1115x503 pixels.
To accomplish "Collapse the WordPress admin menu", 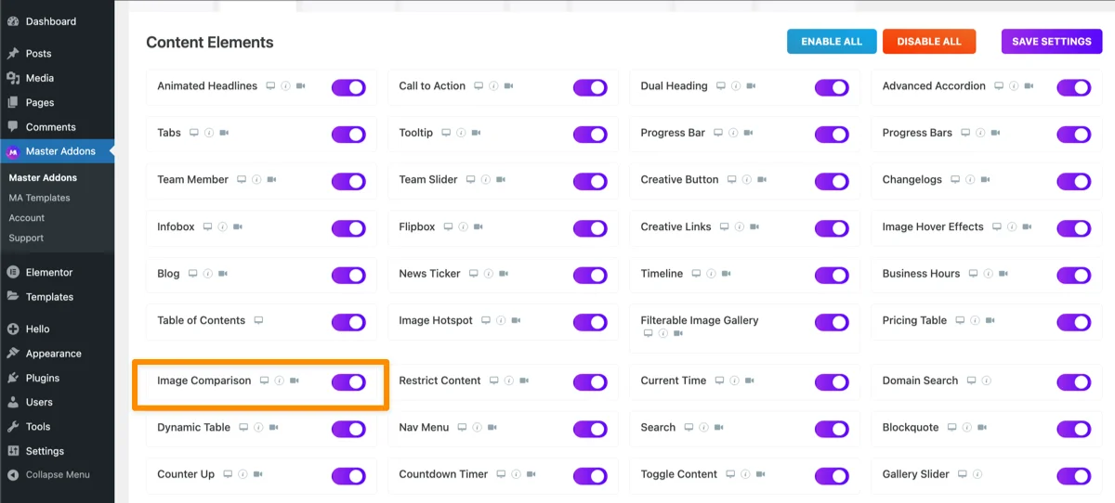I will (x=57, y=474).
